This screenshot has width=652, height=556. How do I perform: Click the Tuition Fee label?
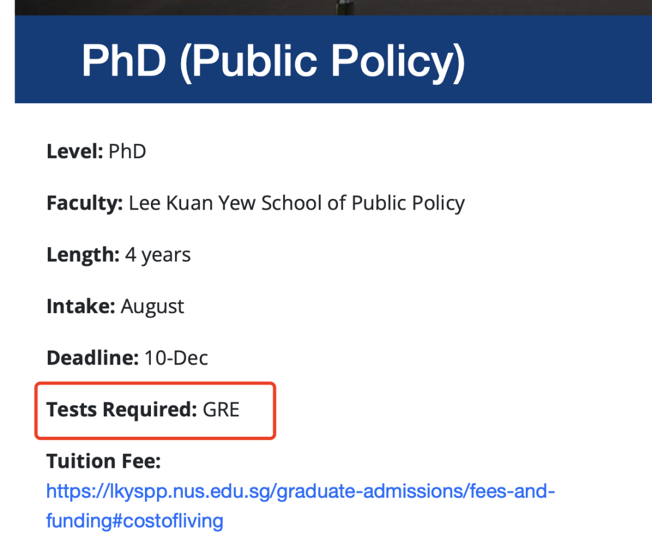(x=104, y=461)
